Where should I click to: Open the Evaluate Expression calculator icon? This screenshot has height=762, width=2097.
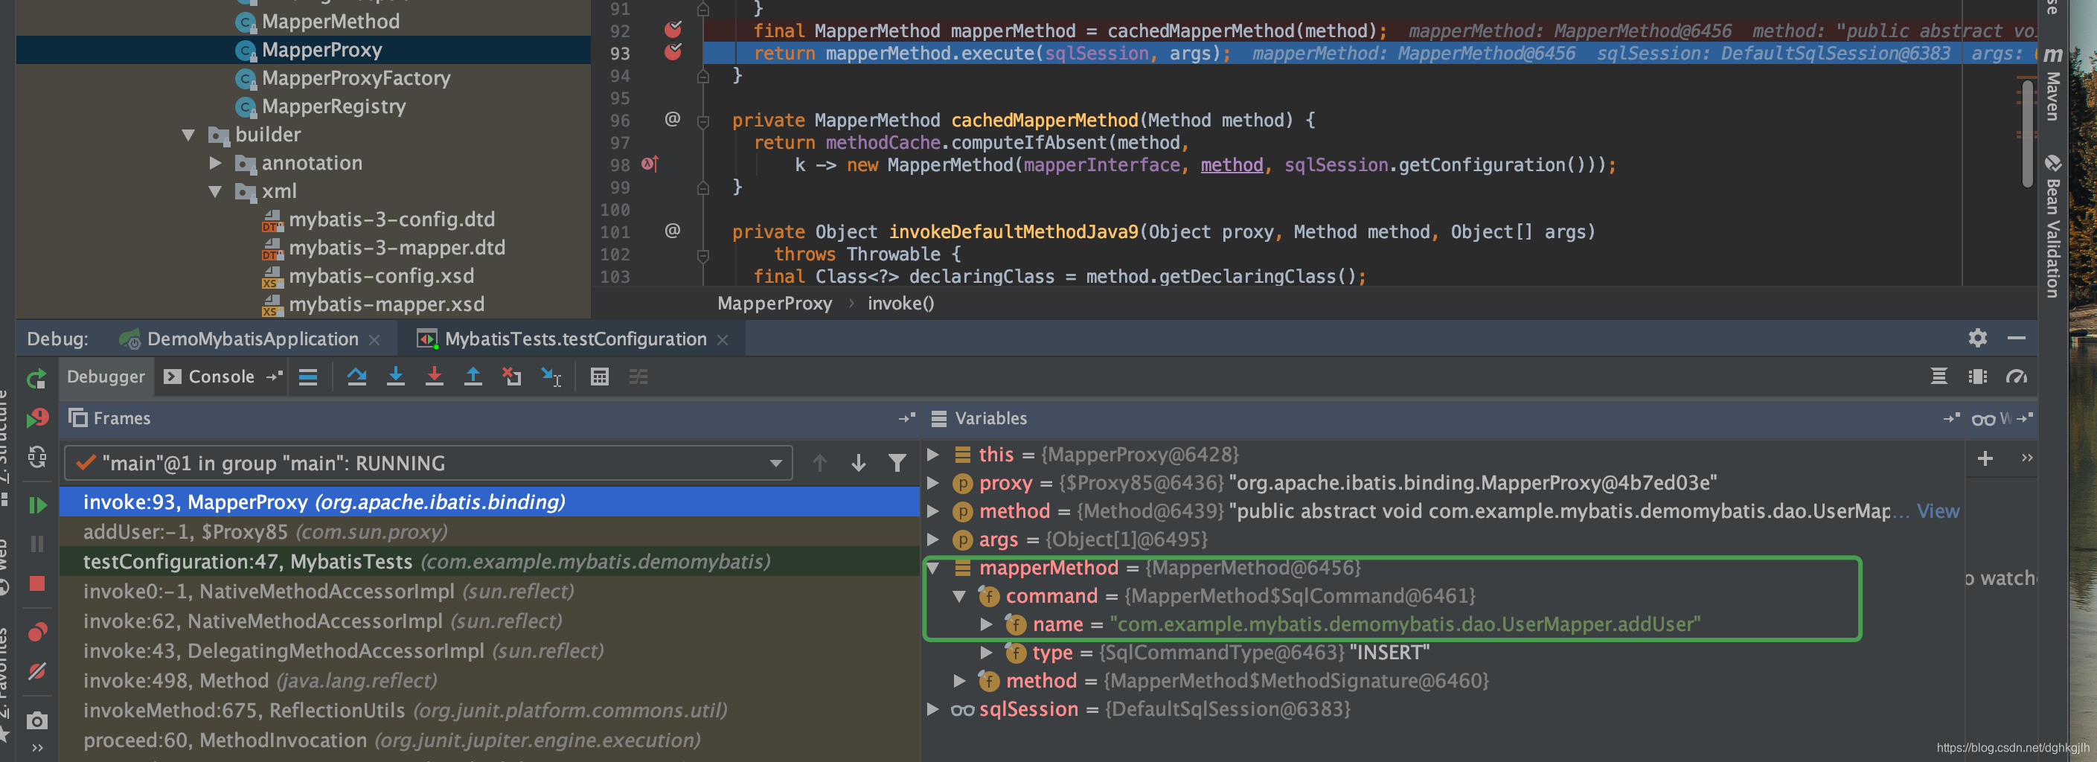tap(600, 377)
